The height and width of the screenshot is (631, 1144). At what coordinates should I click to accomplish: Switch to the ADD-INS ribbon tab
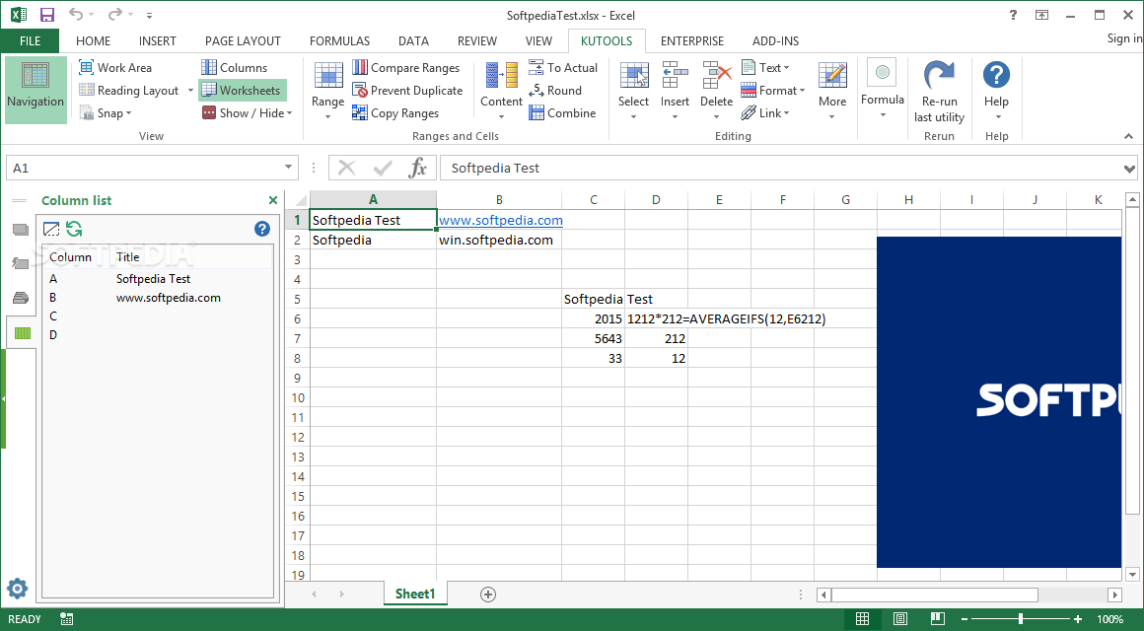(x=775, y=40)
